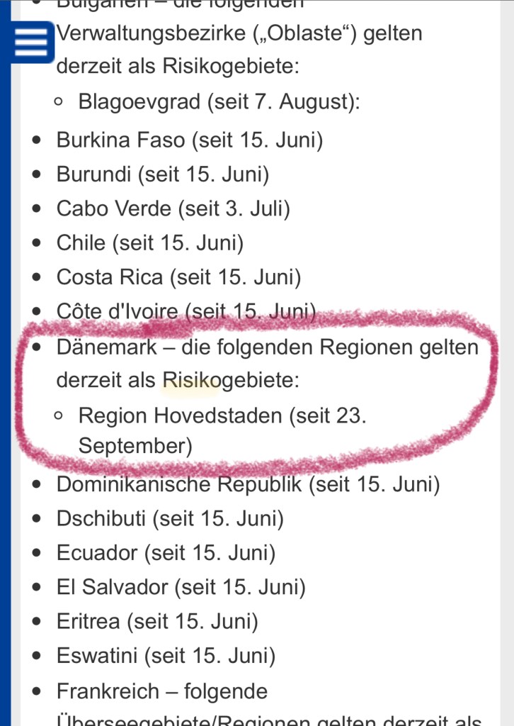The height and width of the screenshot is (726, 514).
Task: Tap the Cabo Verde entry
Action: click(173, 209)
